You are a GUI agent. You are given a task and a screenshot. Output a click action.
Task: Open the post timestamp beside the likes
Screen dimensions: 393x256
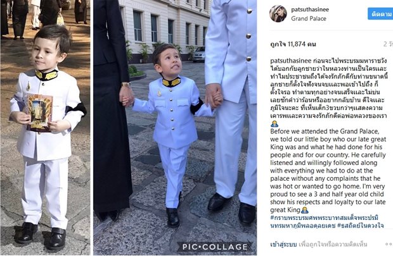click(x=388, y=44)
